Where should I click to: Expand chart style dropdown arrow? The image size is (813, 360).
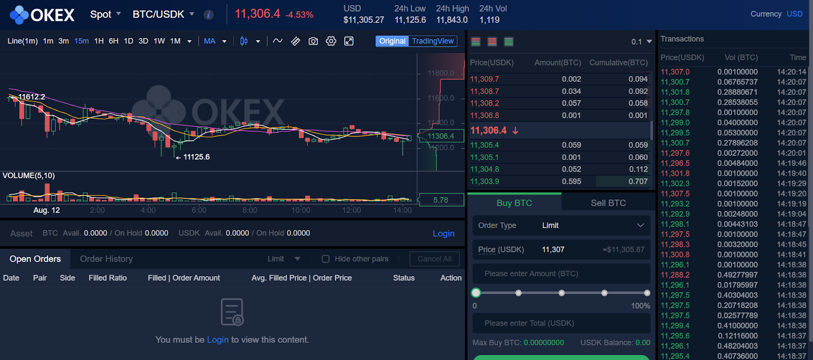(x=258, y=42)
